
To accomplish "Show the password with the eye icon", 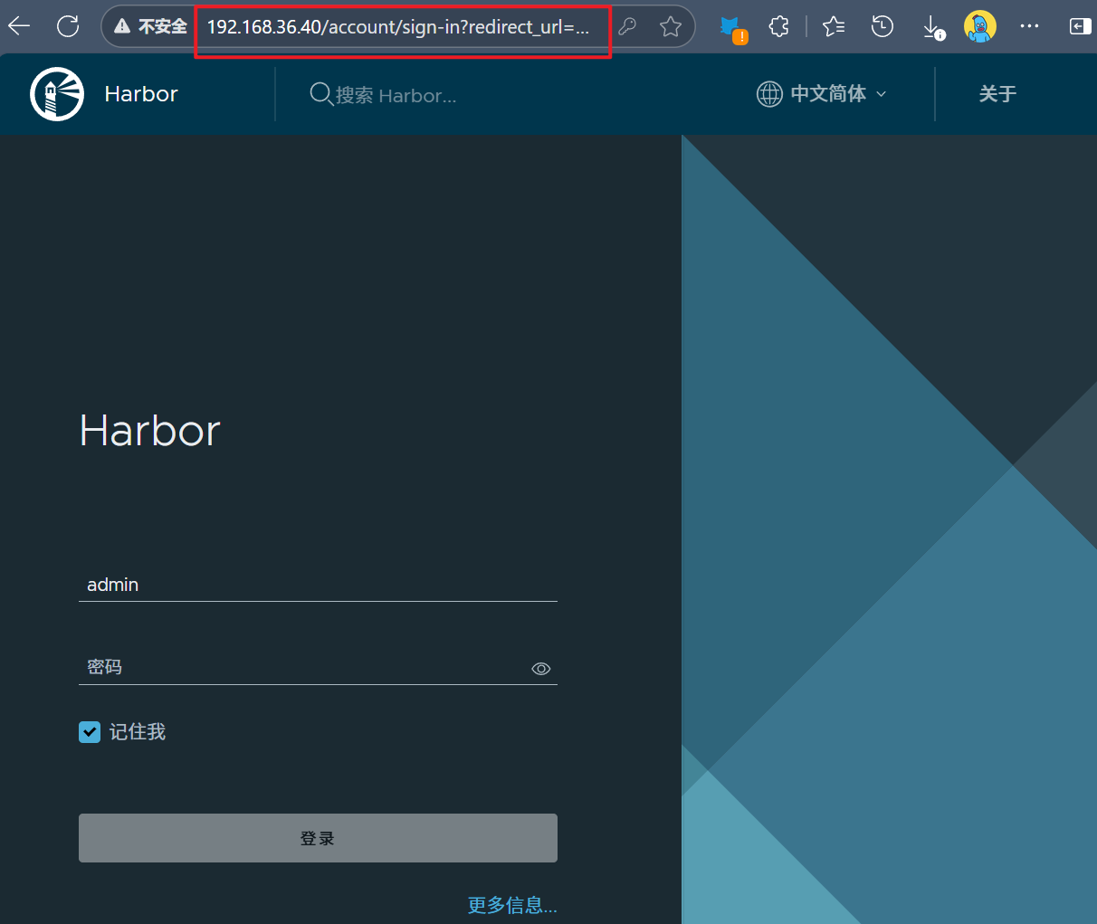I will click(541, 669).
